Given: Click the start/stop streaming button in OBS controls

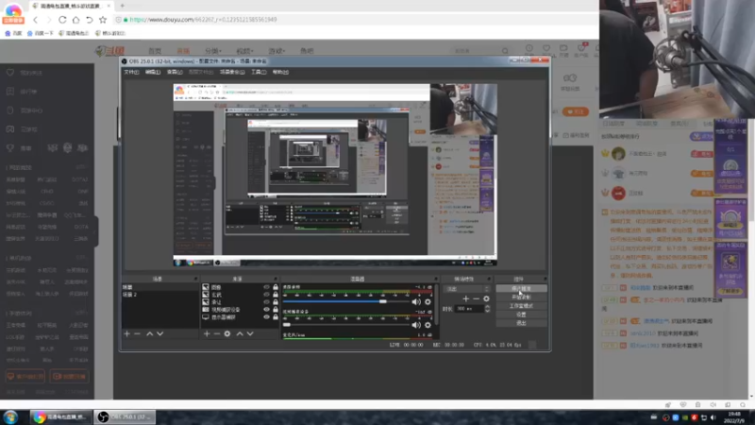Looking at the screenshot, I should click(522, 289).
